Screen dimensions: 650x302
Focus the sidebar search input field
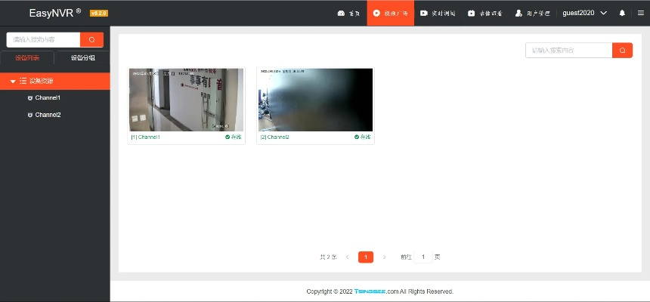click(x=44, y=39)
